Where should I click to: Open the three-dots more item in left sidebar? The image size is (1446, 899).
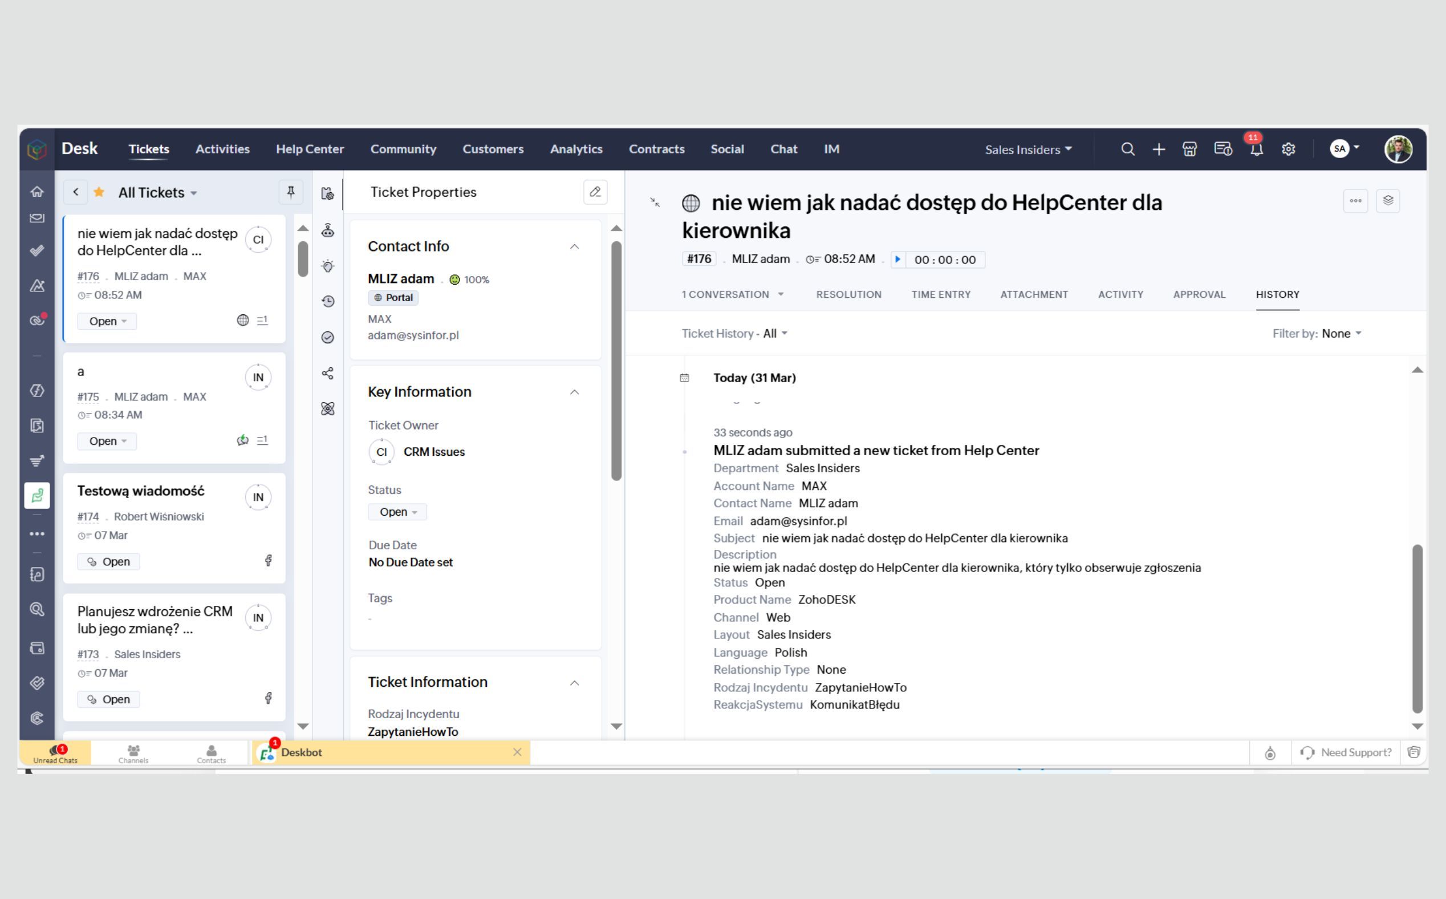tap(37, 534)
